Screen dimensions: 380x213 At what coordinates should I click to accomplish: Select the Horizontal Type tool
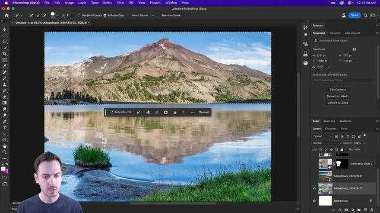(5, 128)
